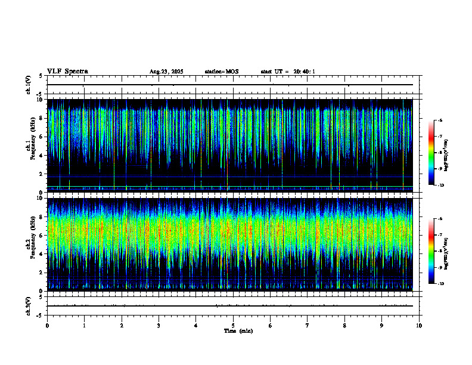Click the ch.1 voltage waveform trace
Viewport: 472px width, 365px height.
click(x=229, y=85)
